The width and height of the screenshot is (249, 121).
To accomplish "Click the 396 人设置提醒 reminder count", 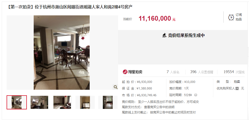I will pyautogui.click(x=202, y=72).
